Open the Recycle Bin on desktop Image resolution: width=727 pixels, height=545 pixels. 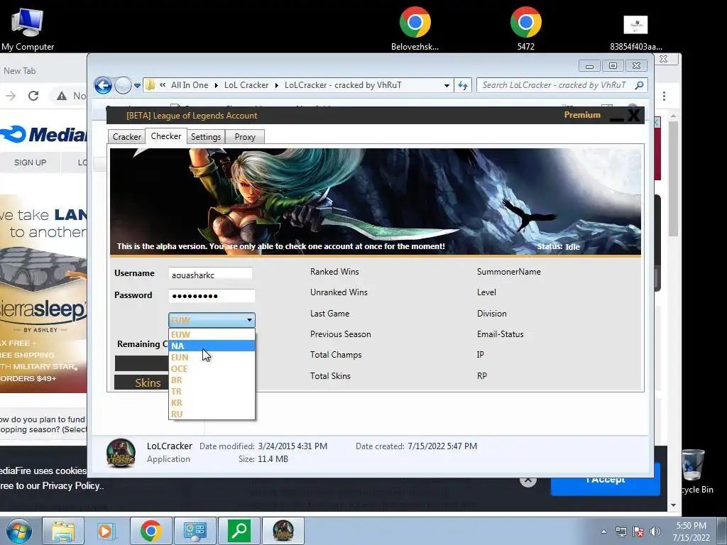click(x=694, y=471)
